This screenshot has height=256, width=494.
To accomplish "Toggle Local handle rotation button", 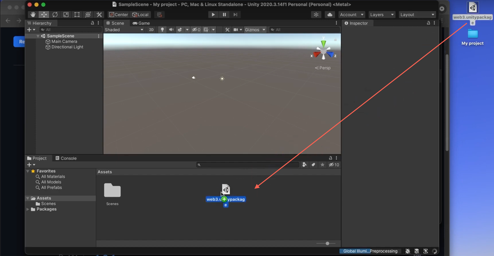I will (x=141, y=14).
